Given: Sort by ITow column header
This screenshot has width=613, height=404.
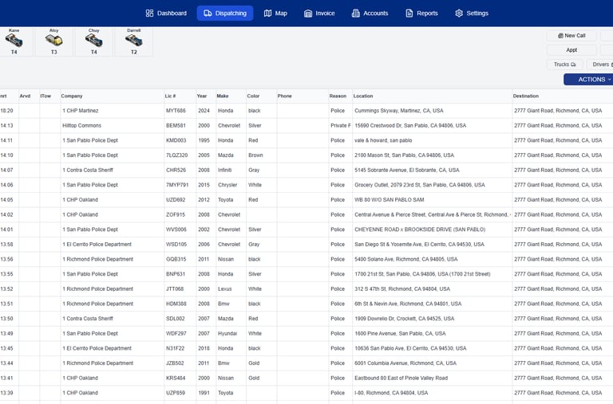Looking at the screenshot, I should pyautogui.click(x=45, y=96).
